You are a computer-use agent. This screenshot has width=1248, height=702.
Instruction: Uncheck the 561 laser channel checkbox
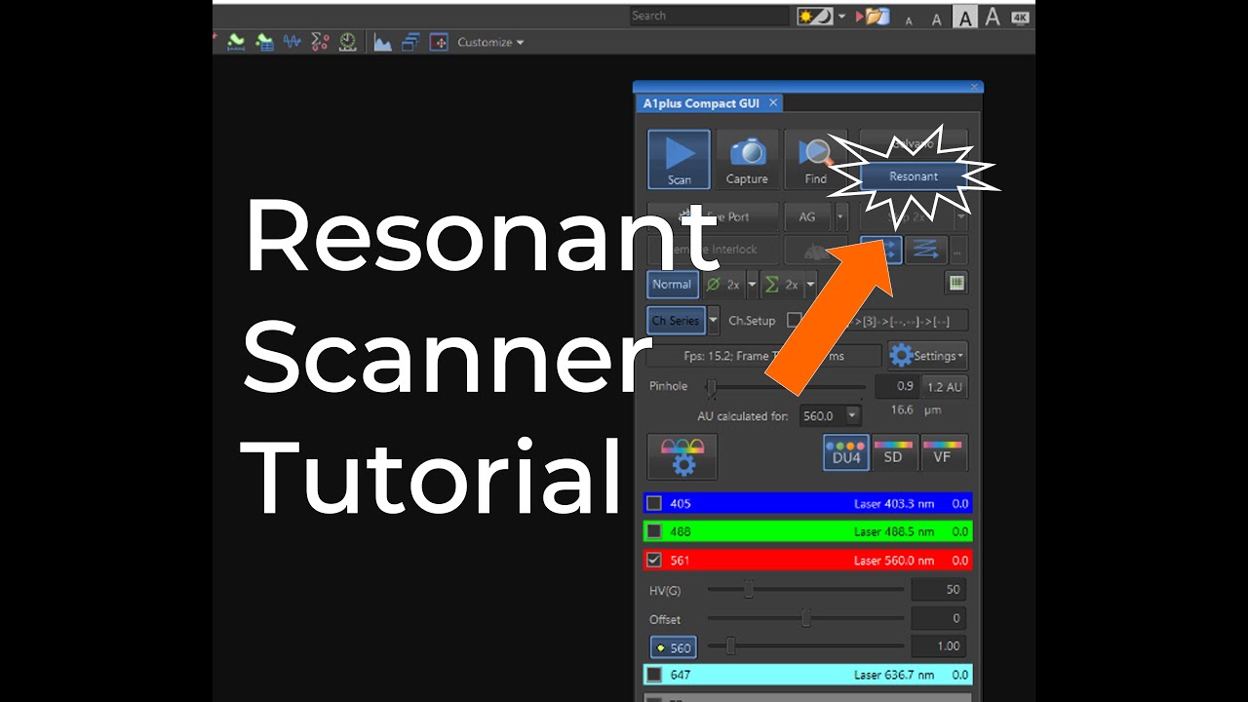click(654, 561)
